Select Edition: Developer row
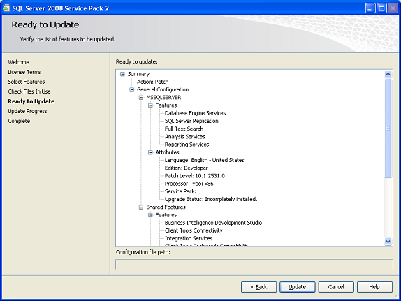401x301 pixels. coord(186,168)
